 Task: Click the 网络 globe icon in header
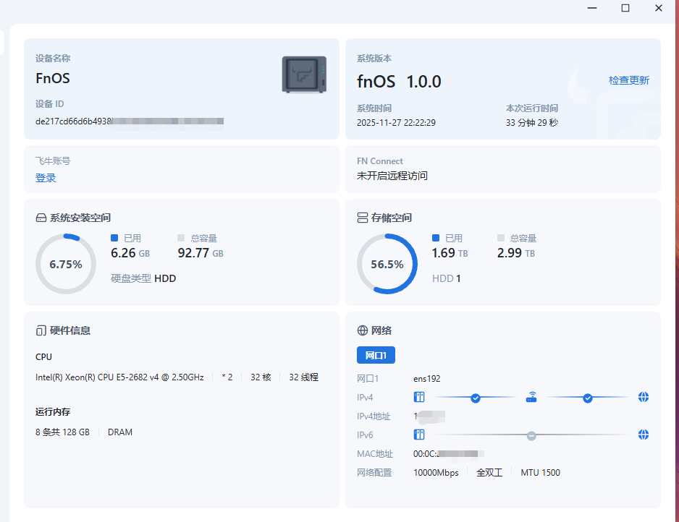coord(363,330)
